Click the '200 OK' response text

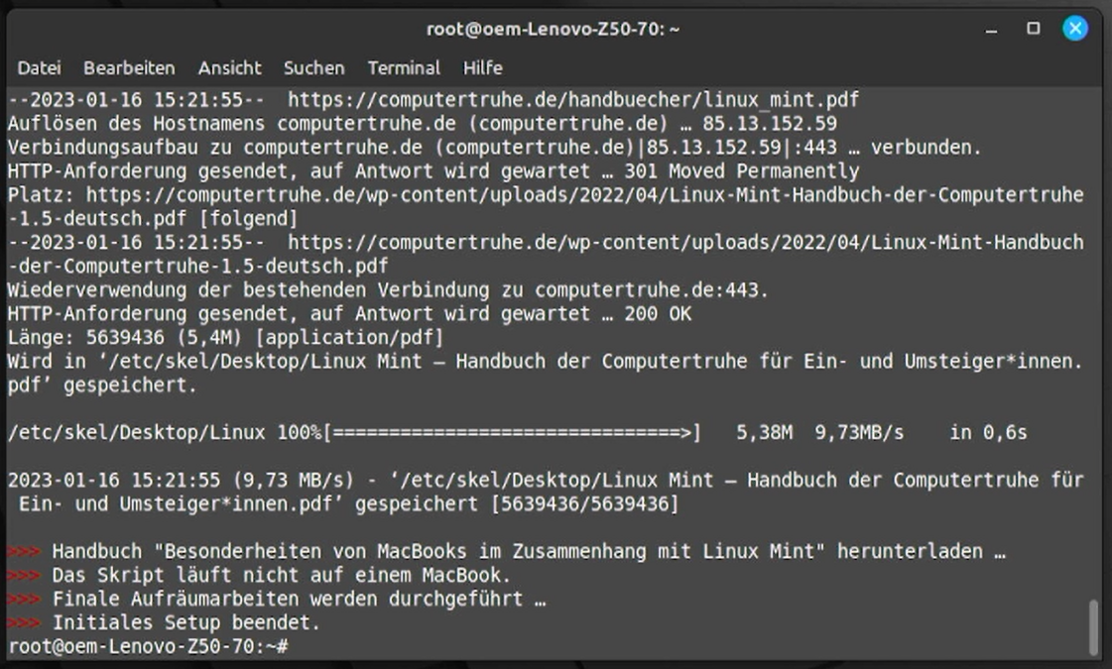point(658,314)
